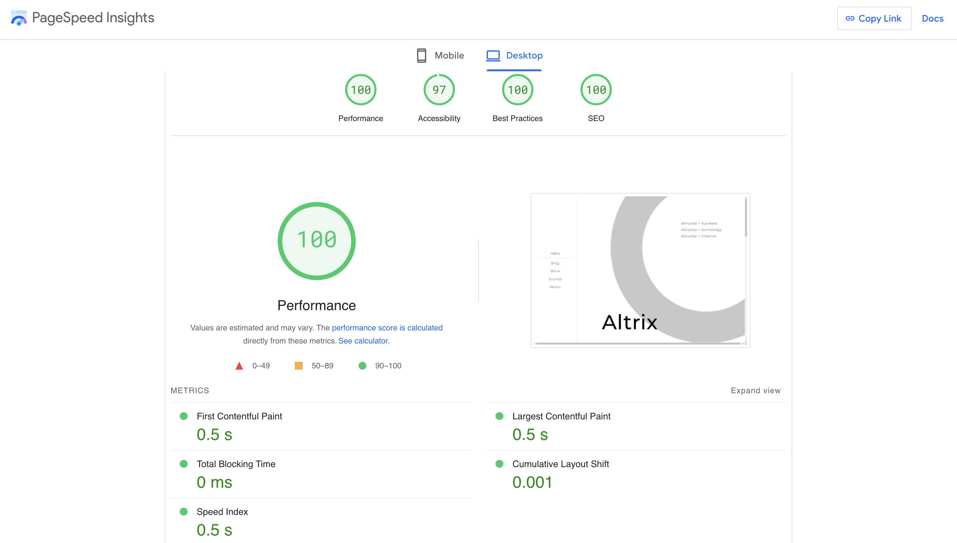
Task: Switch to the Mobile tab
Action: pos(449,56)
